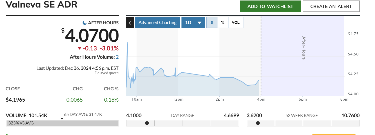Click the volume vs average bar

[x=62, y=123]
